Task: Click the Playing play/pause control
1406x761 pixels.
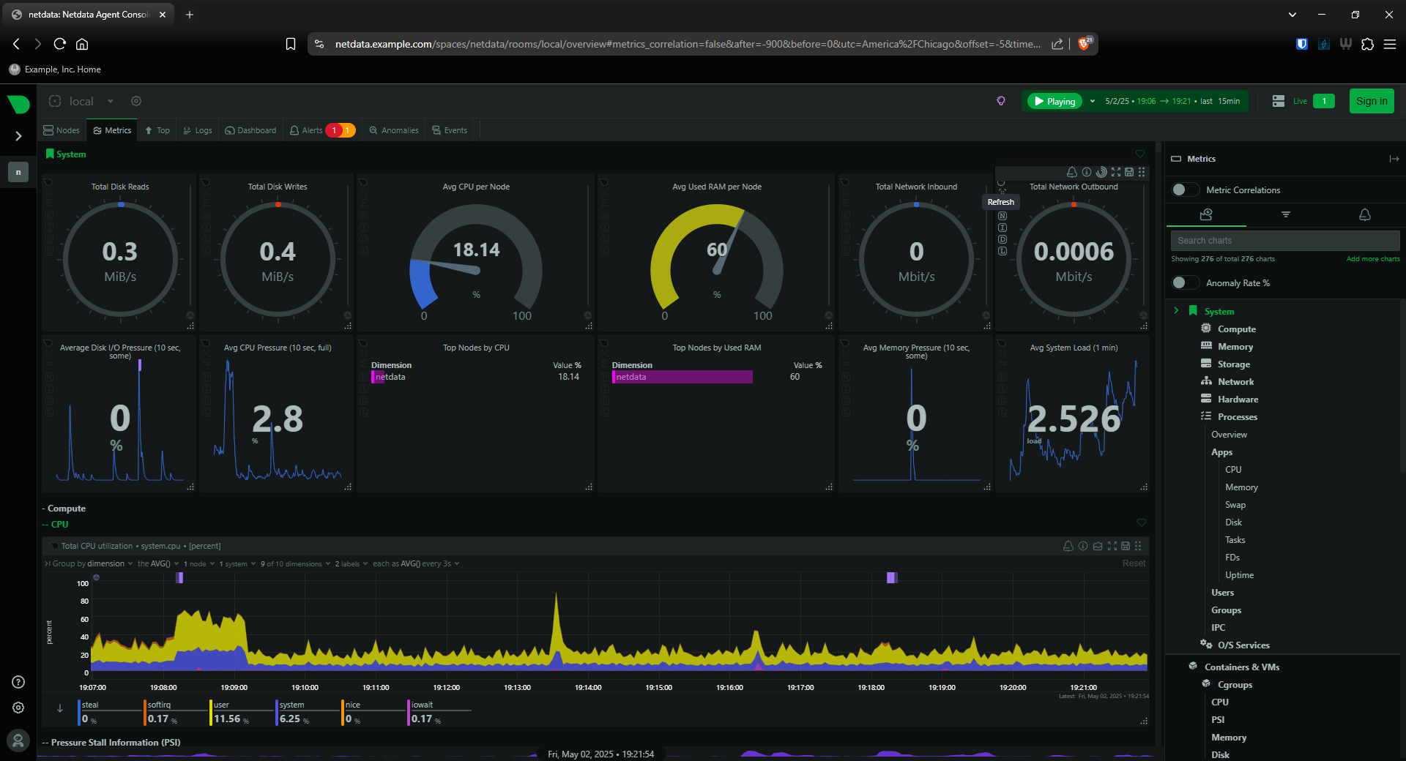Action: coord(1054,101)
